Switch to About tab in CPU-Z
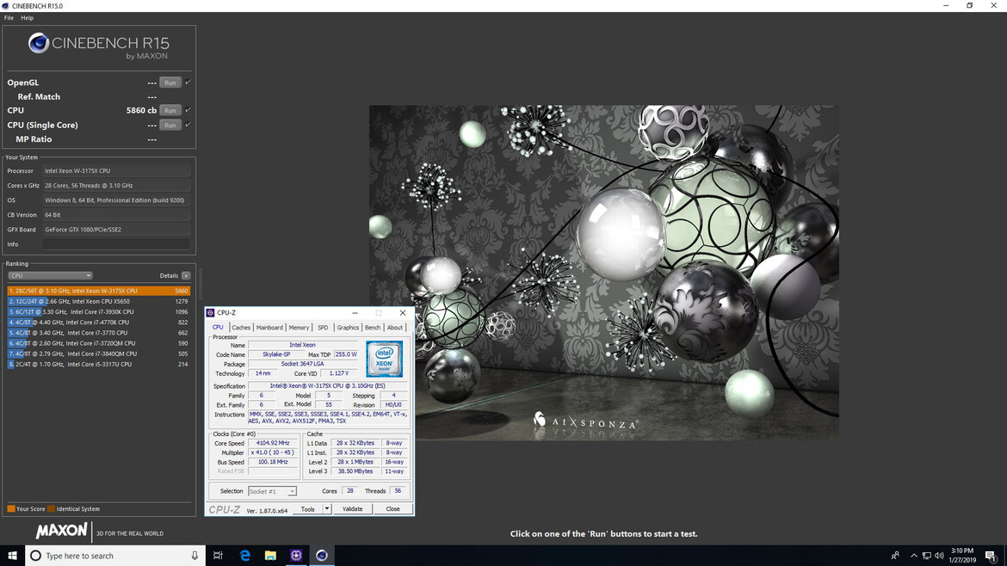1007x566 pixels. pos(395,327)
